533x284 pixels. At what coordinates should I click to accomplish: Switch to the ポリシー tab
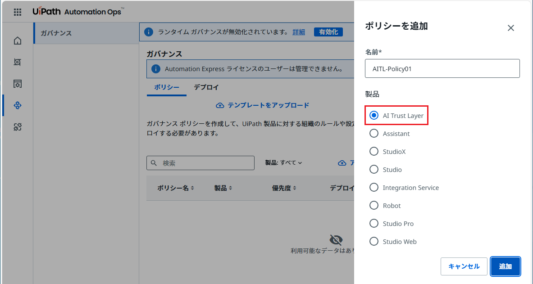pos(167,87)
